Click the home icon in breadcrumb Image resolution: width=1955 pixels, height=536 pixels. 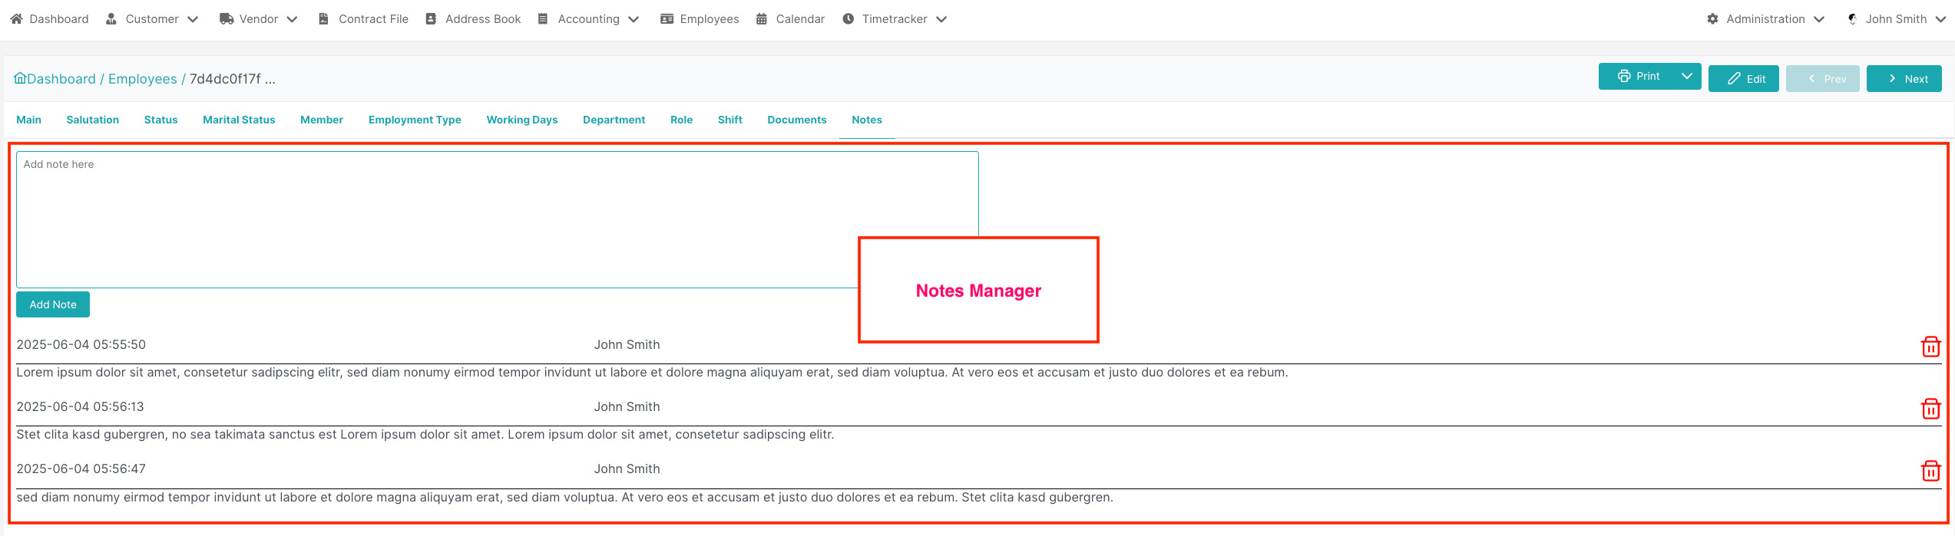point(20,78)
